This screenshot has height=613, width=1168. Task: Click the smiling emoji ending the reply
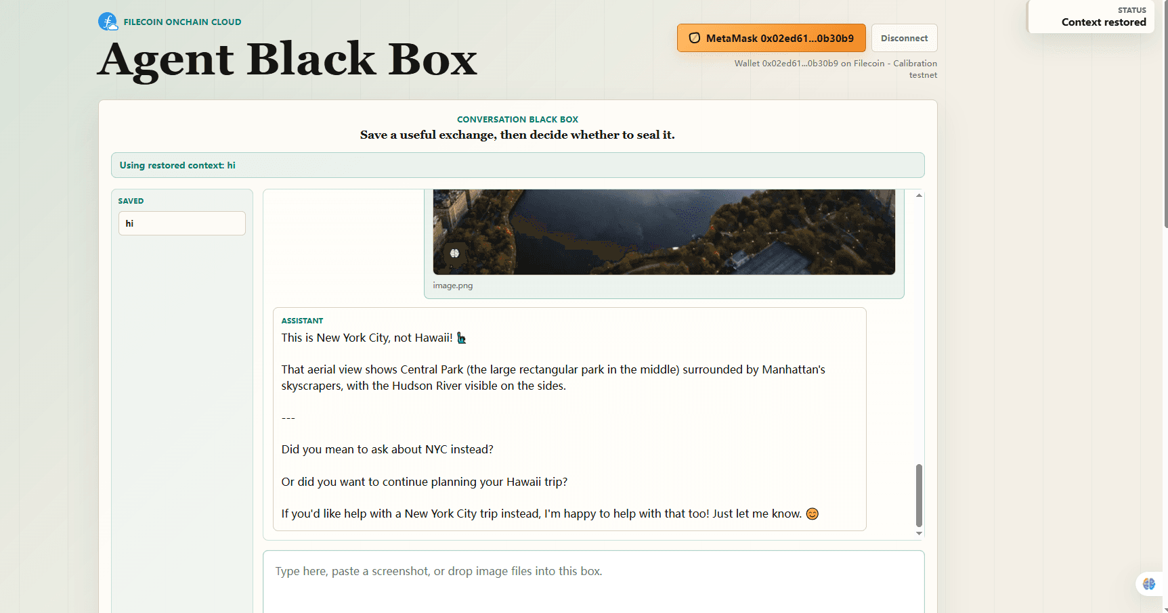[x=813, y=514]
